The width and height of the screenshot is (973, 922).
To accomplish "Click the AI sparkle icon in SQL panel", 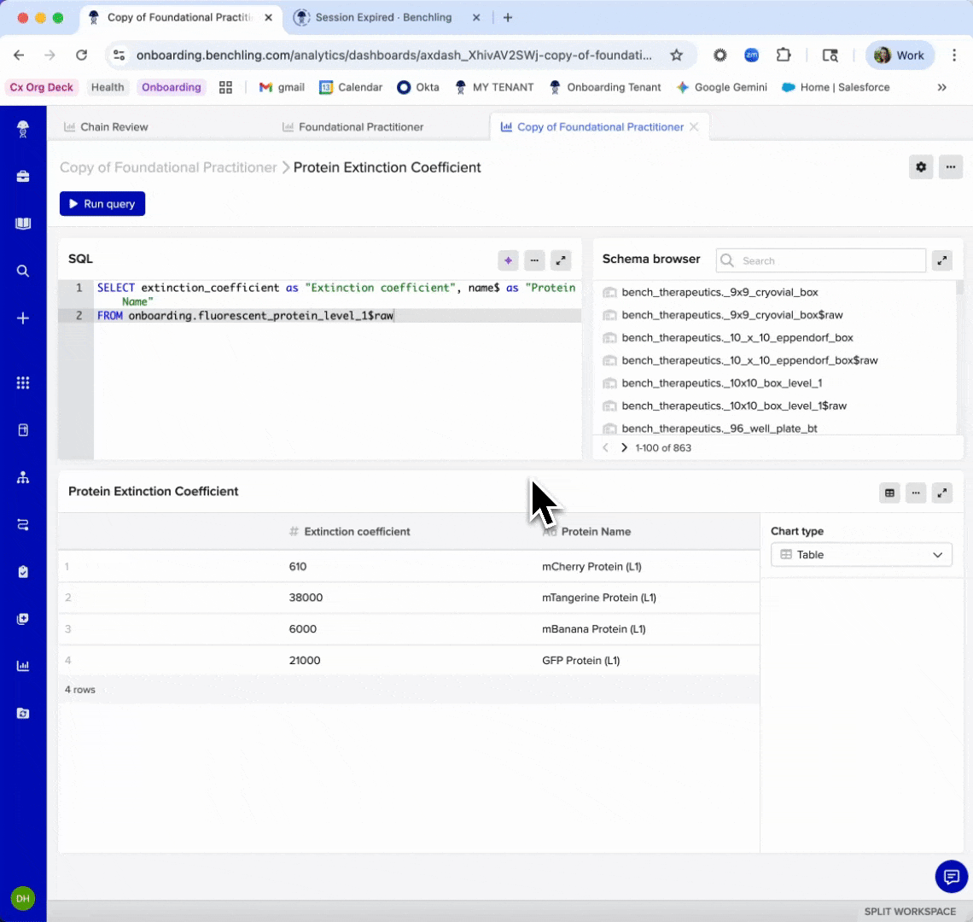I will pyautogui.click(x=508, y=260).
